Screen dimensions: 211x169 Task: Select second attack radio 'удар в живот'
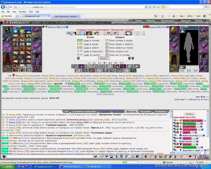[x=82, y=48]
